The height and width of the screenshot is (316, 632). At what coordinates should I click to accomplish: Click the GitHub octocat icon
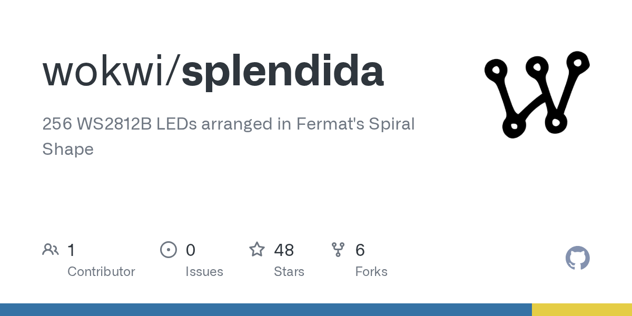coord(577,258)
